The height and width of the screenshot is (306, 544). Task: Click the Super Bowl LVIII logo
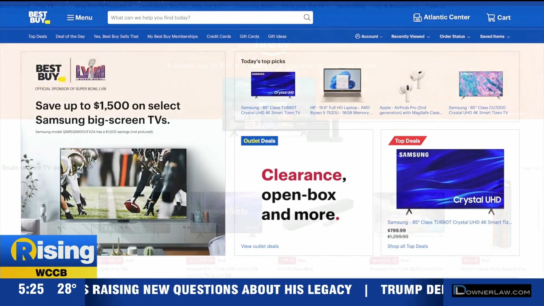pos(90,71)
